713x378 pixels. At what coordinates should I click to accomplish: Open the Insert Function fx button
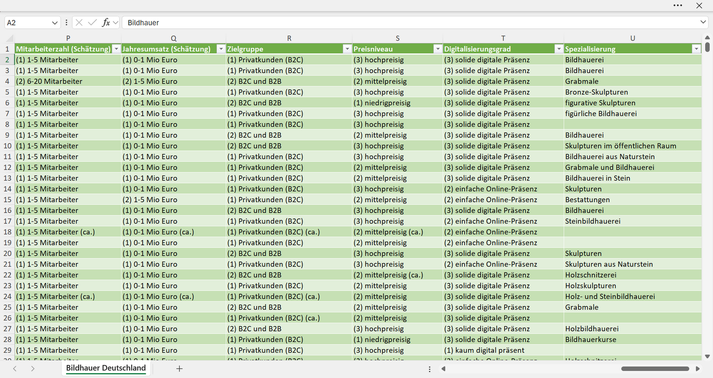[106, 23]
